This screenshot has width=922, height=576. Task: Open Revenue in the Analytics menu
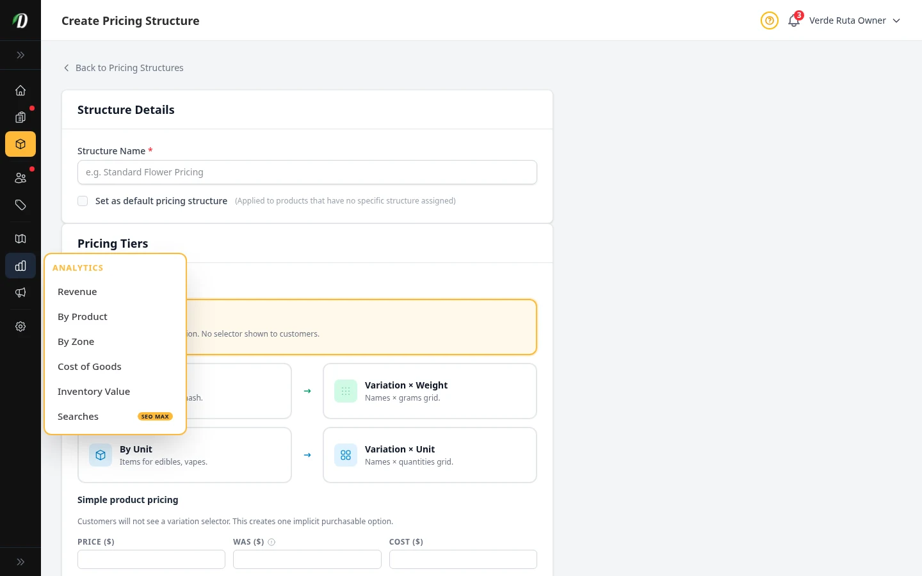(x=77, y=291)
